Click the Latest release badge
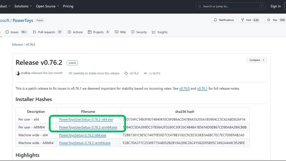 72,63
